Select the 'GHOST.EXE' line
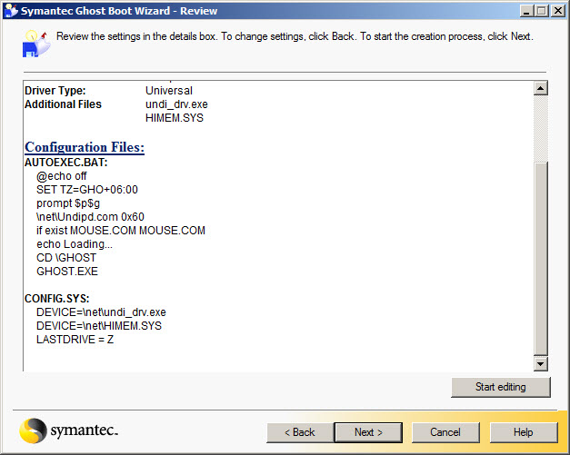 click(x=67, y=272)
